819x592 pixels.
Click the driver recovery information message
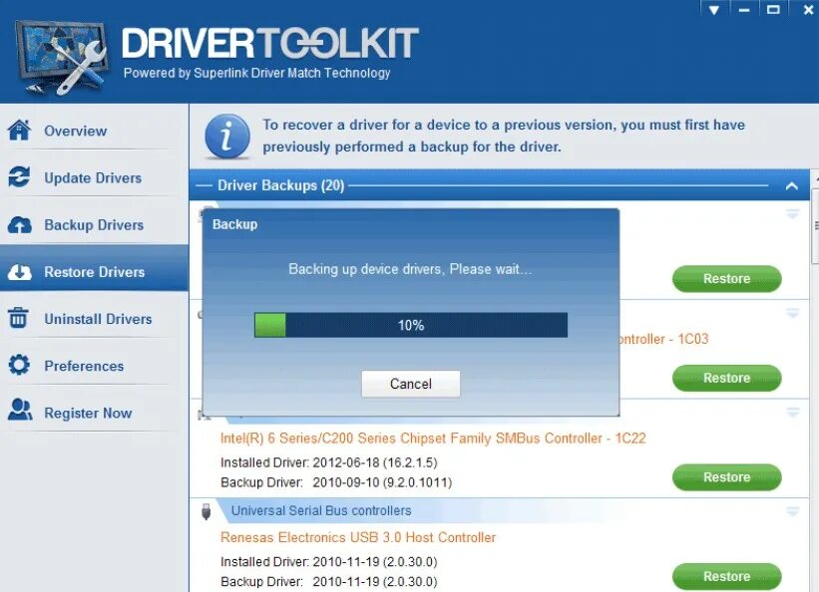(504, 136)
